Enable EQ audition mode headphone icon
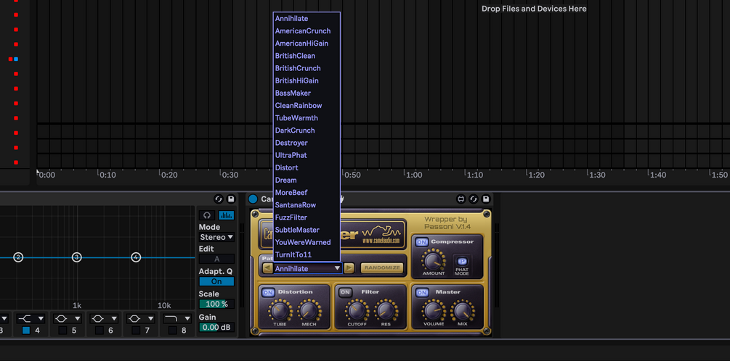 point(207,215)
